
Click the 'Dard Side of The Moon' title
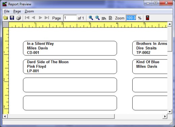[48, 62]
